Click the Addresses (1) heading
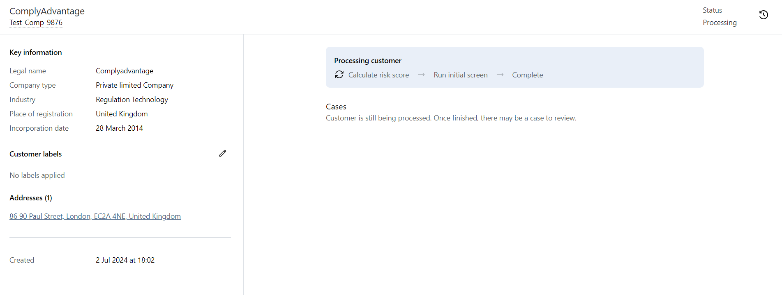The image size is (782, 295). coord(31,198)
